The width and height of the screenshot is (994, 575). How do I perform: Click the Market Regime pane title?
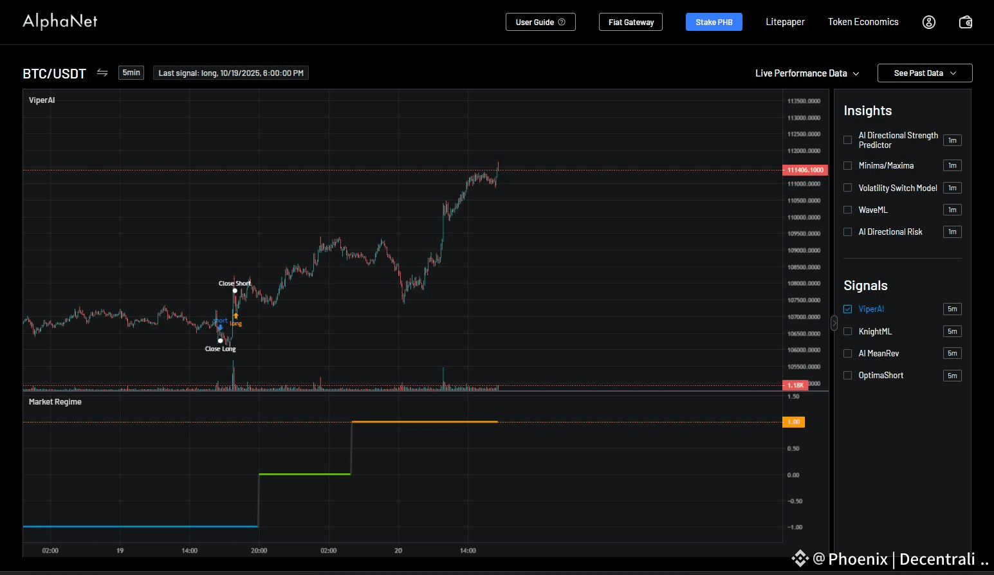[x=55, y=402]
